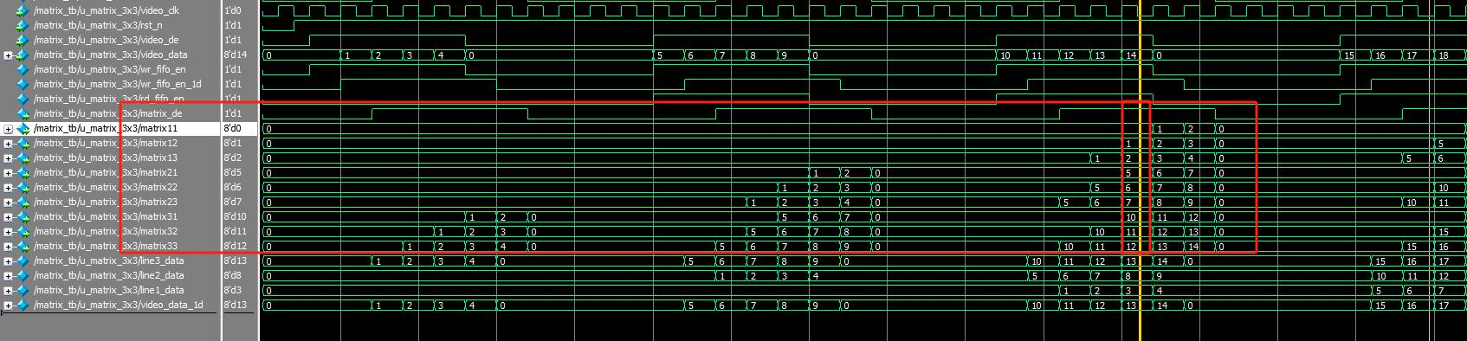Expand the matrix21 bus bits
Image resolution: width=1467 pixels, height=341 pixels.
point(8,173)
